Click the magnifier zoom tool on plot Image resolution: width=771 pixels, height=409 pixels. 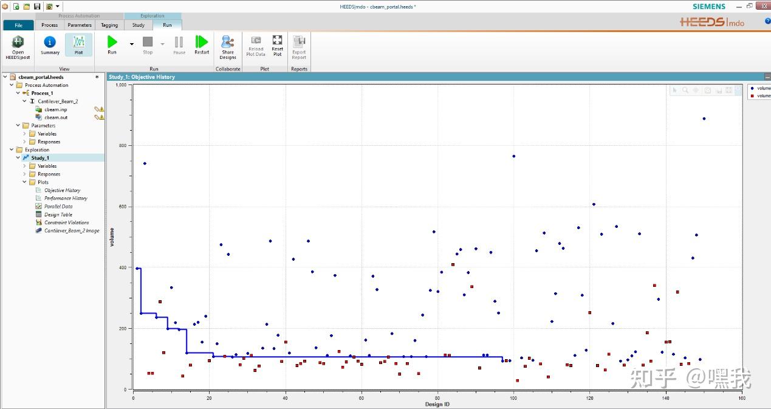click(x=685, y=90)
